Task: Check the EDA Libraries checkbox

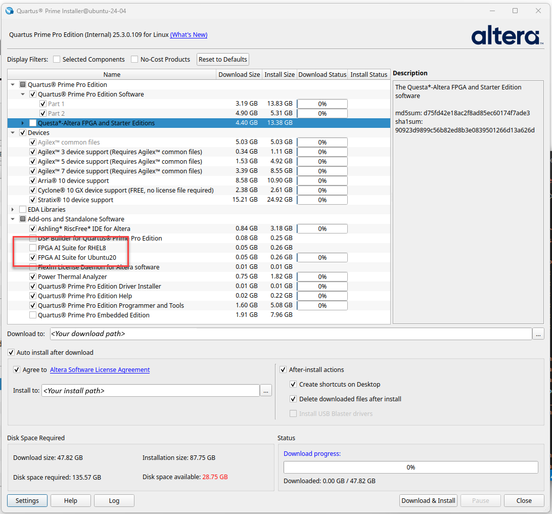Action: pos(23,209)
